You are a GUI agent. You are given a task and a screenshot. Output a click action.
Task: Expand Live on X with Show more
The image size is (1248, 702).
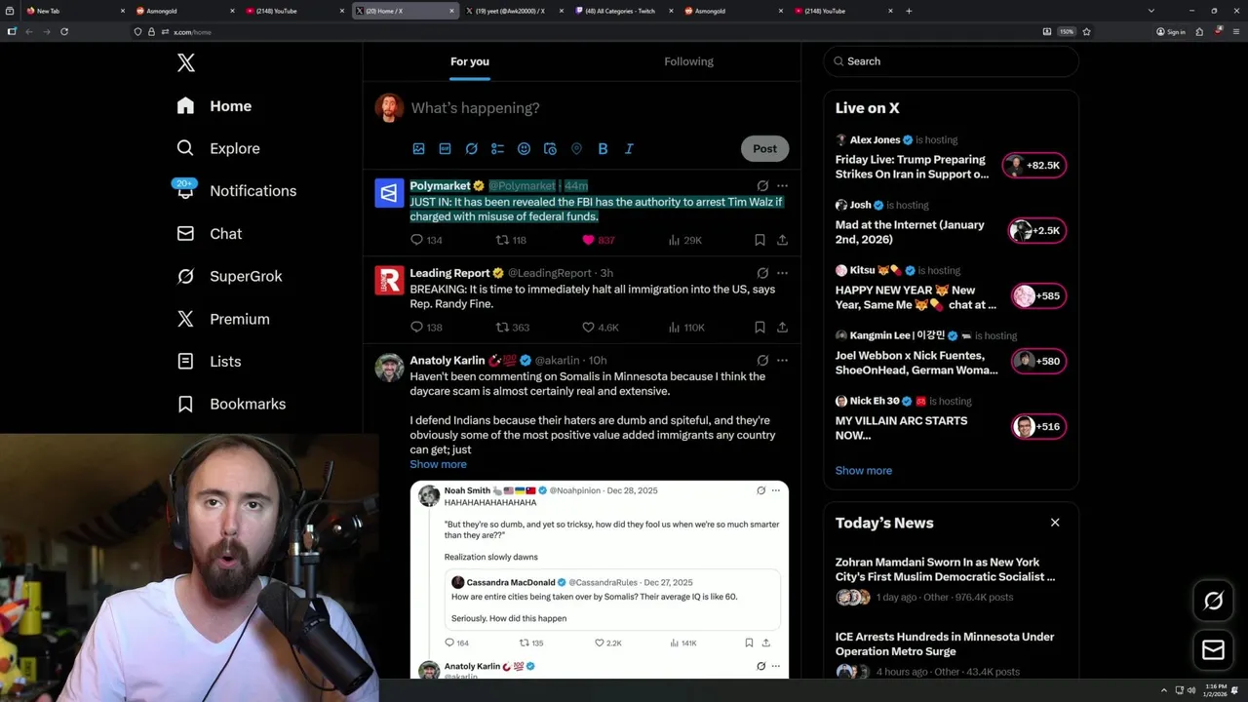pyautogui.click(x=864, y=471)
